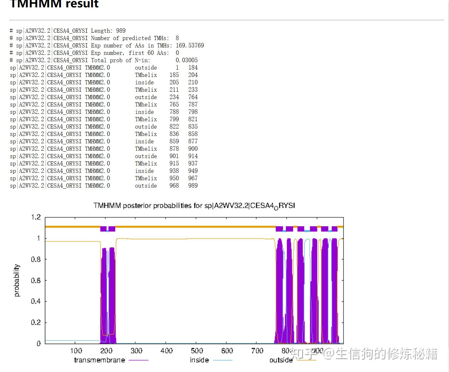Select the N-in probability value "0.03005"

pos(186,60)
